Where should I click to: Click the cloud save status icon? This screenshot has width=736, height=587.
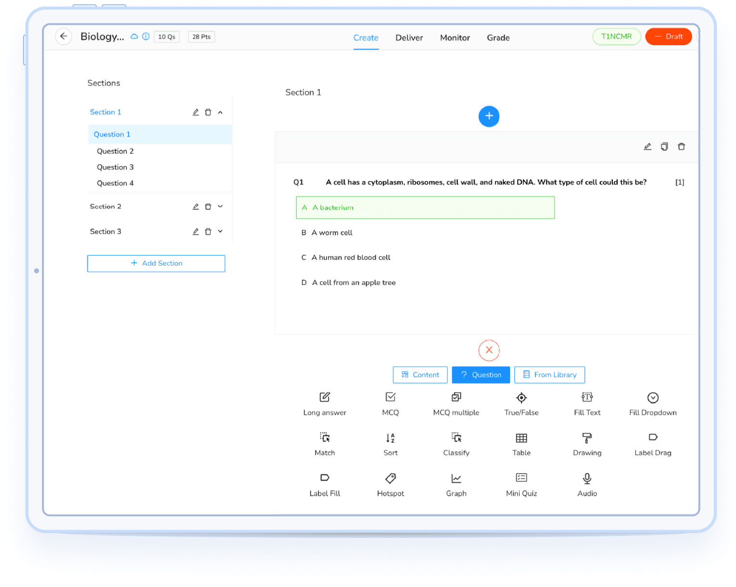coord(134,37)
